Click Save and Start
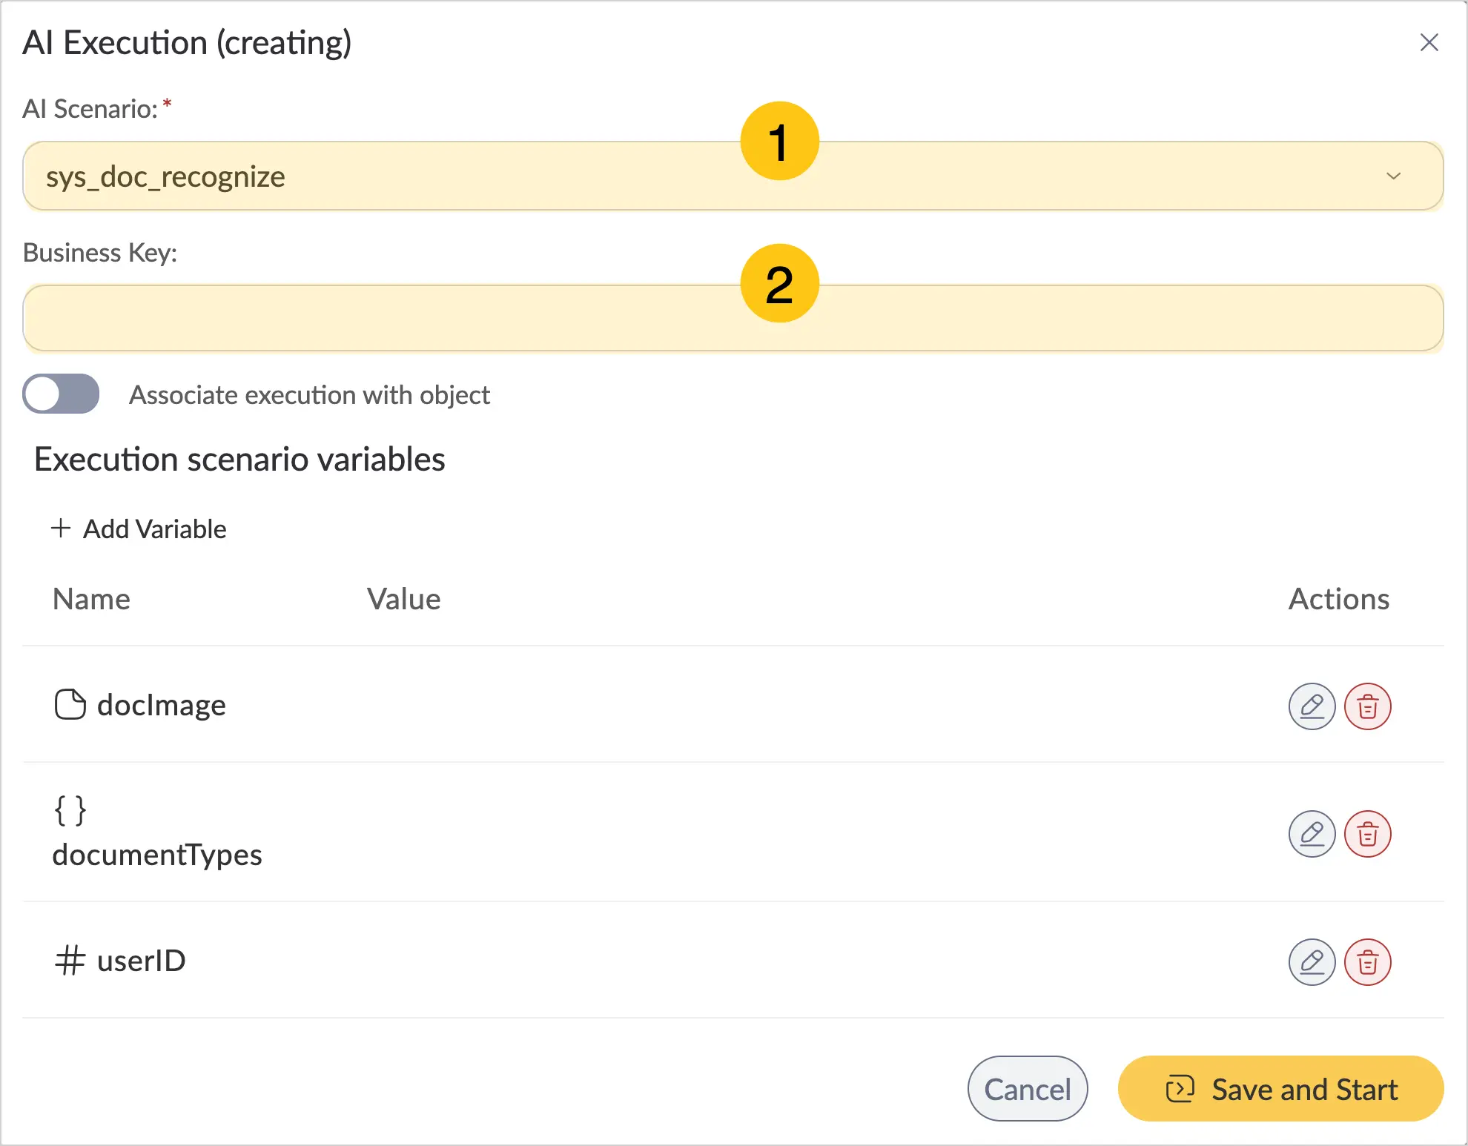Screen dimensions: 1468x1146 (1281, 1089)
